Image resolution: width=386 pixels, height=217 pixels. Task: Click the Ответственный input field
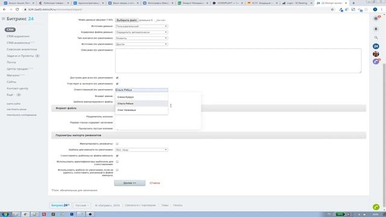pyautogui.click(x=142, y=90)
